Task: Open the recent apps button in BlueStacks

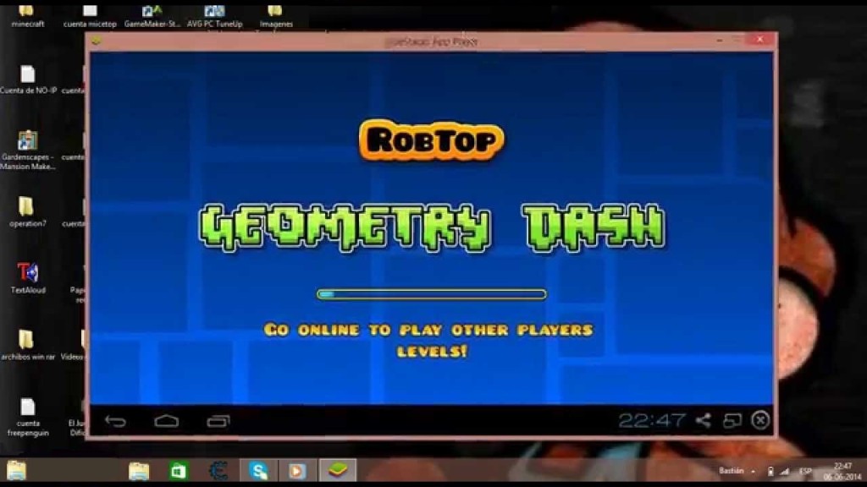Action: coord(218,422)
